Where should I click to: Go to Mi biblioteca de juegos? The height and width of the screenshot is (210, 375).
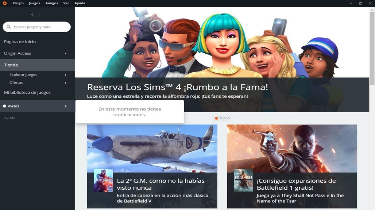coord(27,92)
